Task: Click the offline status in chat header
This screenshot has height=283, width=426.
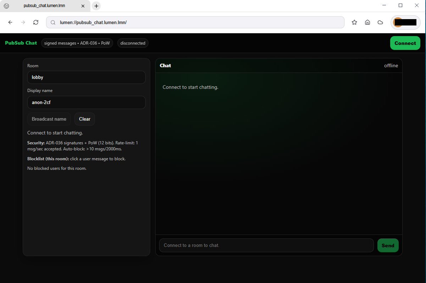Action: [391, 66]
